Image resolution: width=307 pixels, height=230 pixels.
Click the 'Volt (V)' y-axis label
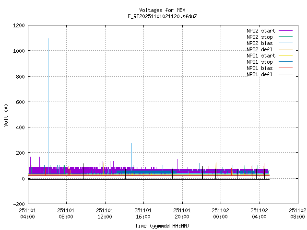coord(6,115)
